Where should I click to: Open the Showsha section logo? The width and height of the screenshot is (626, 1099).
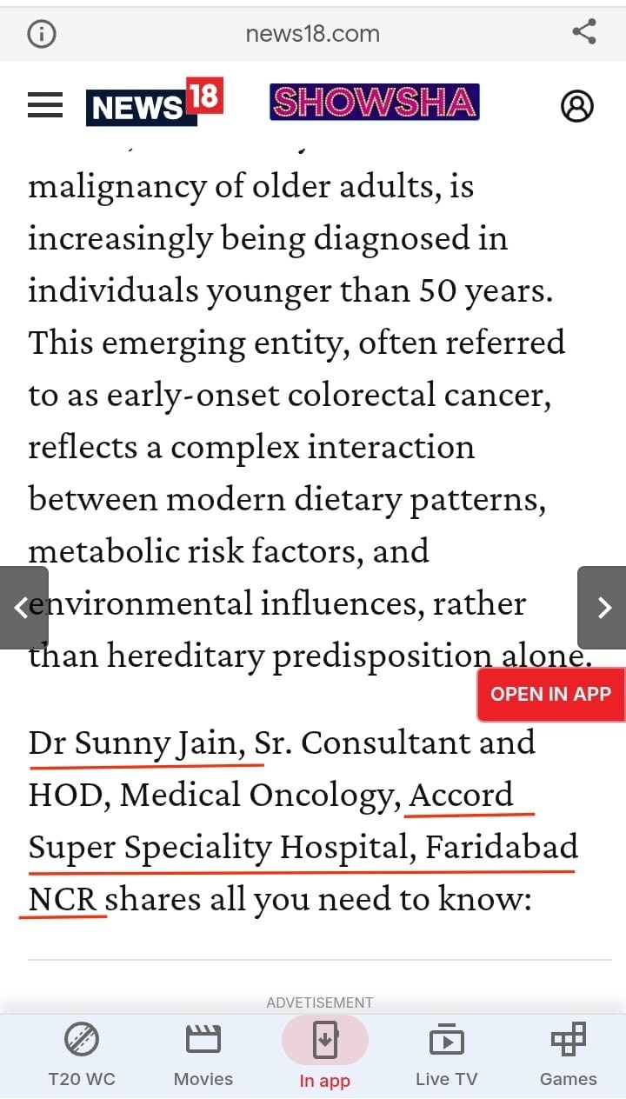click(375, 103)
